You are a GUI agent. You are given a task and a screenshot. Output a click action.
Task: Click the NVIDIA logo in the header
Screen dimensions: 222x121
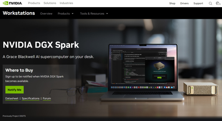(12, 3)
